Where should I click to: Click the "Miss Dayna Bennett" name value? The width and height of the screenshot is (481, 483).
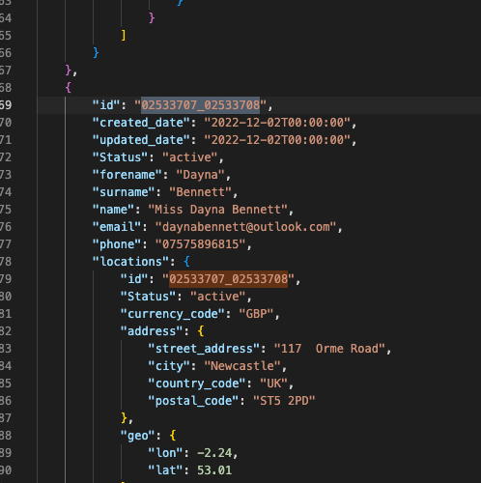(x=217, y=210)
